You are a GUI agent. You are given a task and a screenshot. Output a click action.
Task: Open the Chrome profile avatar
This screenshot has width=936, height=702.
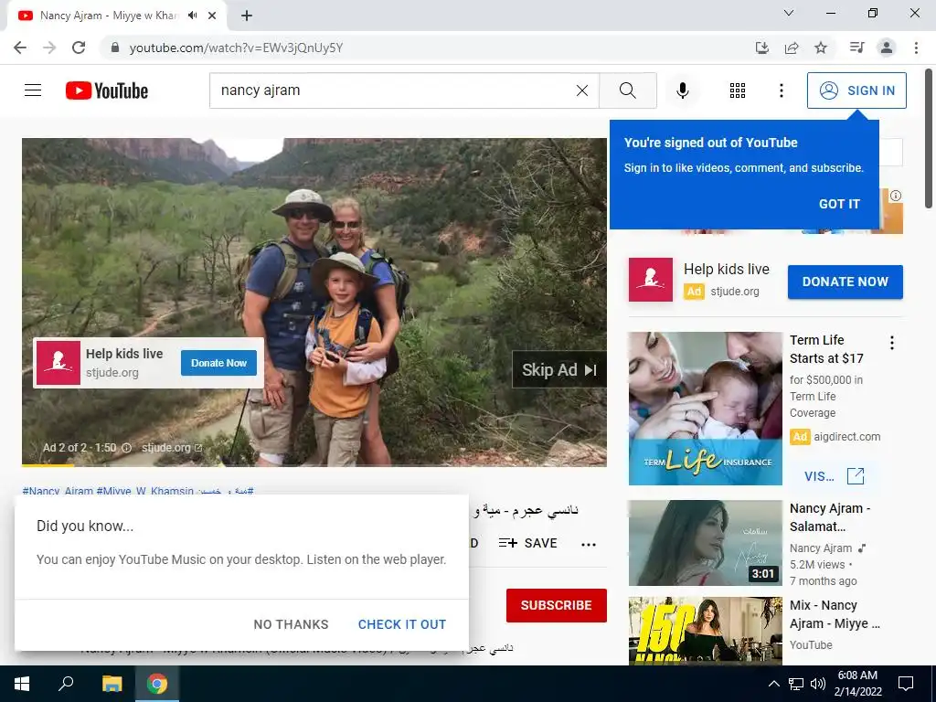coord(887,48)
